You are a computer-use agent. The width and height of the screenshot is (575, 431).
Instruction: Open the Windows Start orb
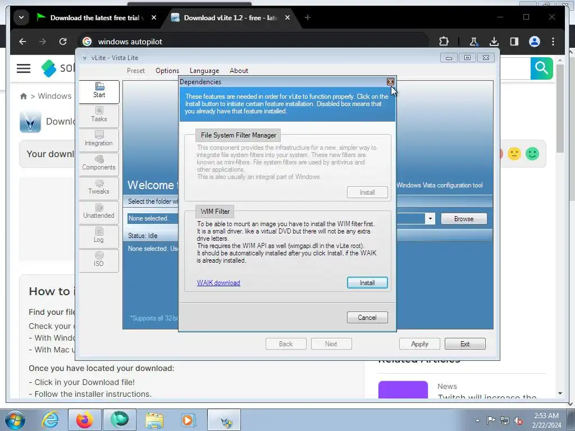pyautogui.click(x=15, y=420)
